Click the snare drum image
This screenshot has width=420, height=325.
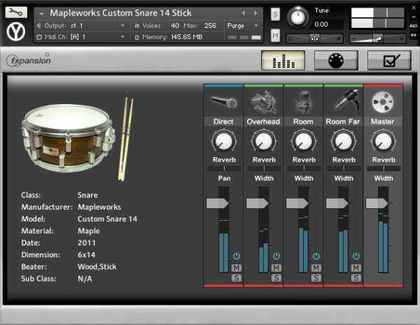(69, 138)
